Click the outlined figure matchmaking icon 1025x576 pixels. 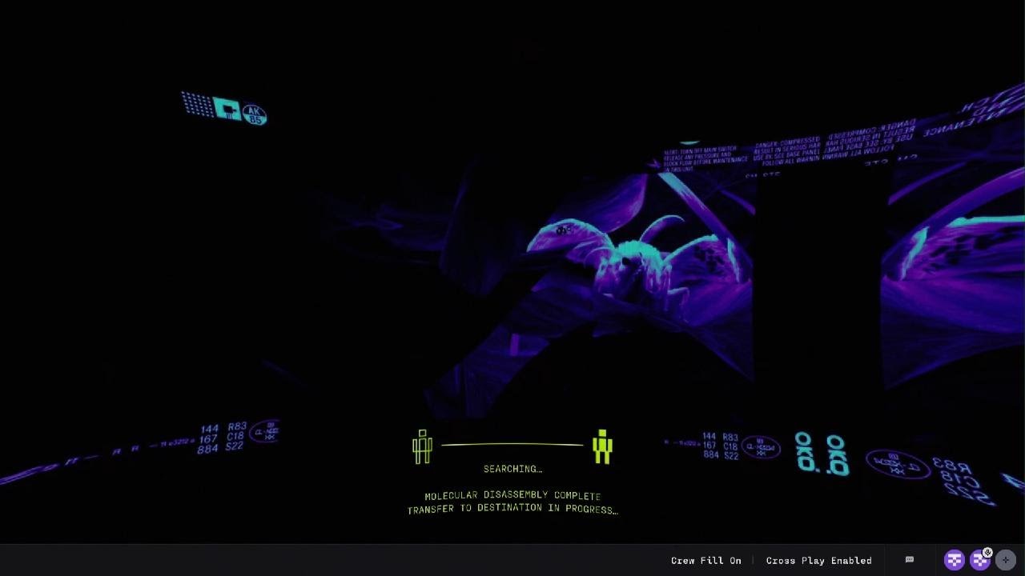422,446
